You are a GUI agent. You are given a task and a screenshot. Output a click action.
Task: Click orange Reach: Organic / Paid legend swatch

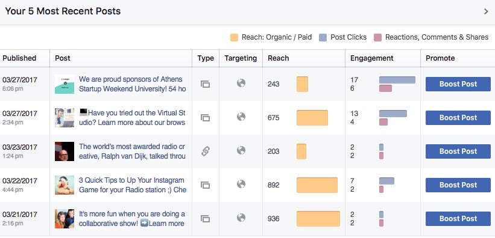pyautogui.click(x=235, y=37)
